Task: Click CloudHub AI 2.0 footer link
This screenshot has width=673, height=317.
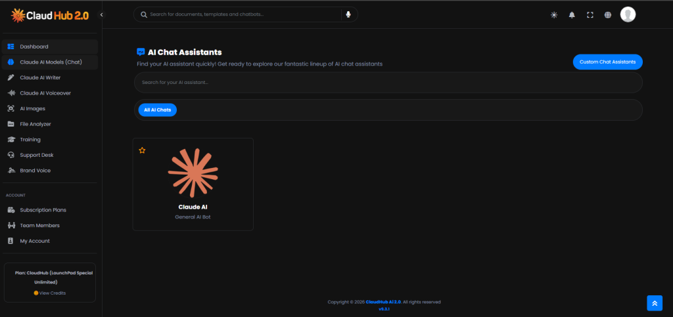Action: click(383, 302)
